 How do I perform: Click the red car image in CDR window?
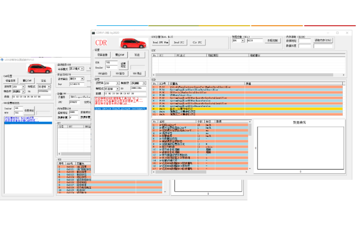point(133,43)
